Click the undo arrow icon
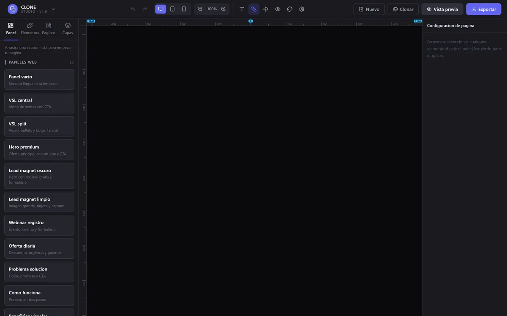 tap(133, 9)
